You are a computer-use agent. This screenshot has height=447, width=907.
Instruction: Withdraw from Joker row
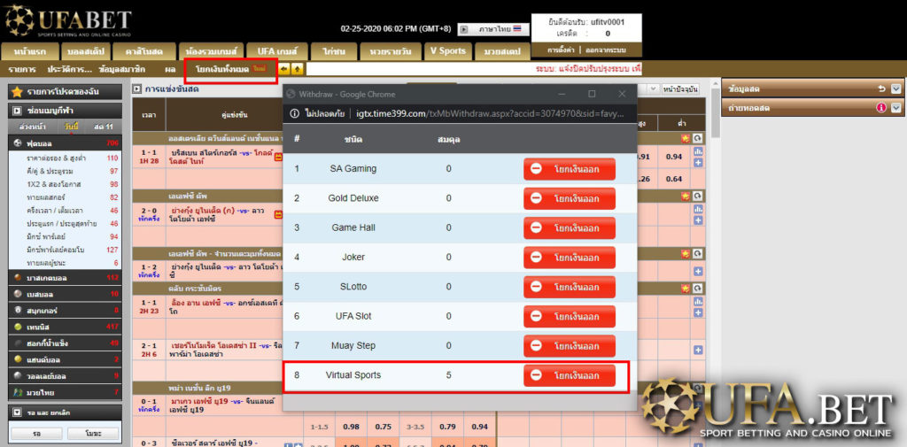point(570,258)
